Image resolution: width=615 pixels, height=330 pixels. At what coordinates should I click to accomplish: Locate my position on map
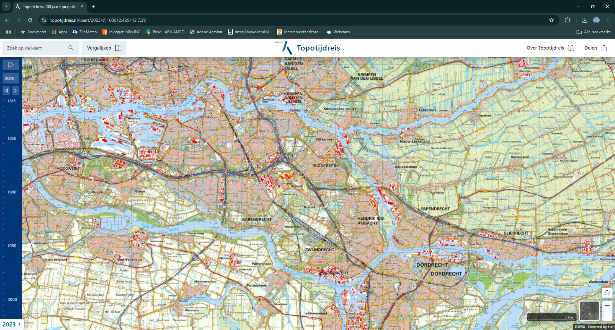click(x=607, y=293)
